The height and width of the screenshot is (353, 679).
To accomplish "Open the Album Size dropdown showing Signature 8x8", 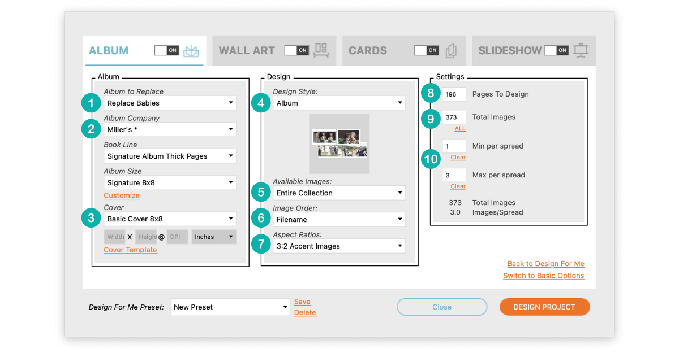I will [x=170, y=182].
